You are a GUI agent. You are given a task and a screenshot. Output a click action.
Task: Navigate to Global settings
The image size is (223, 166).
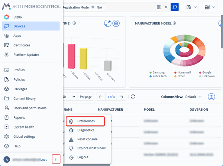25,136
